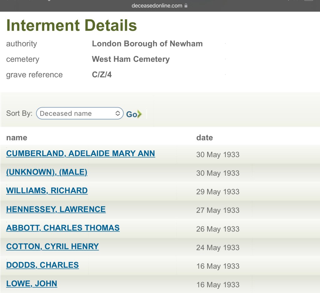Click the grave reference value C/Z/4
Image resolution: width=320 pixels, height=293 pixels.
(102, 75)
